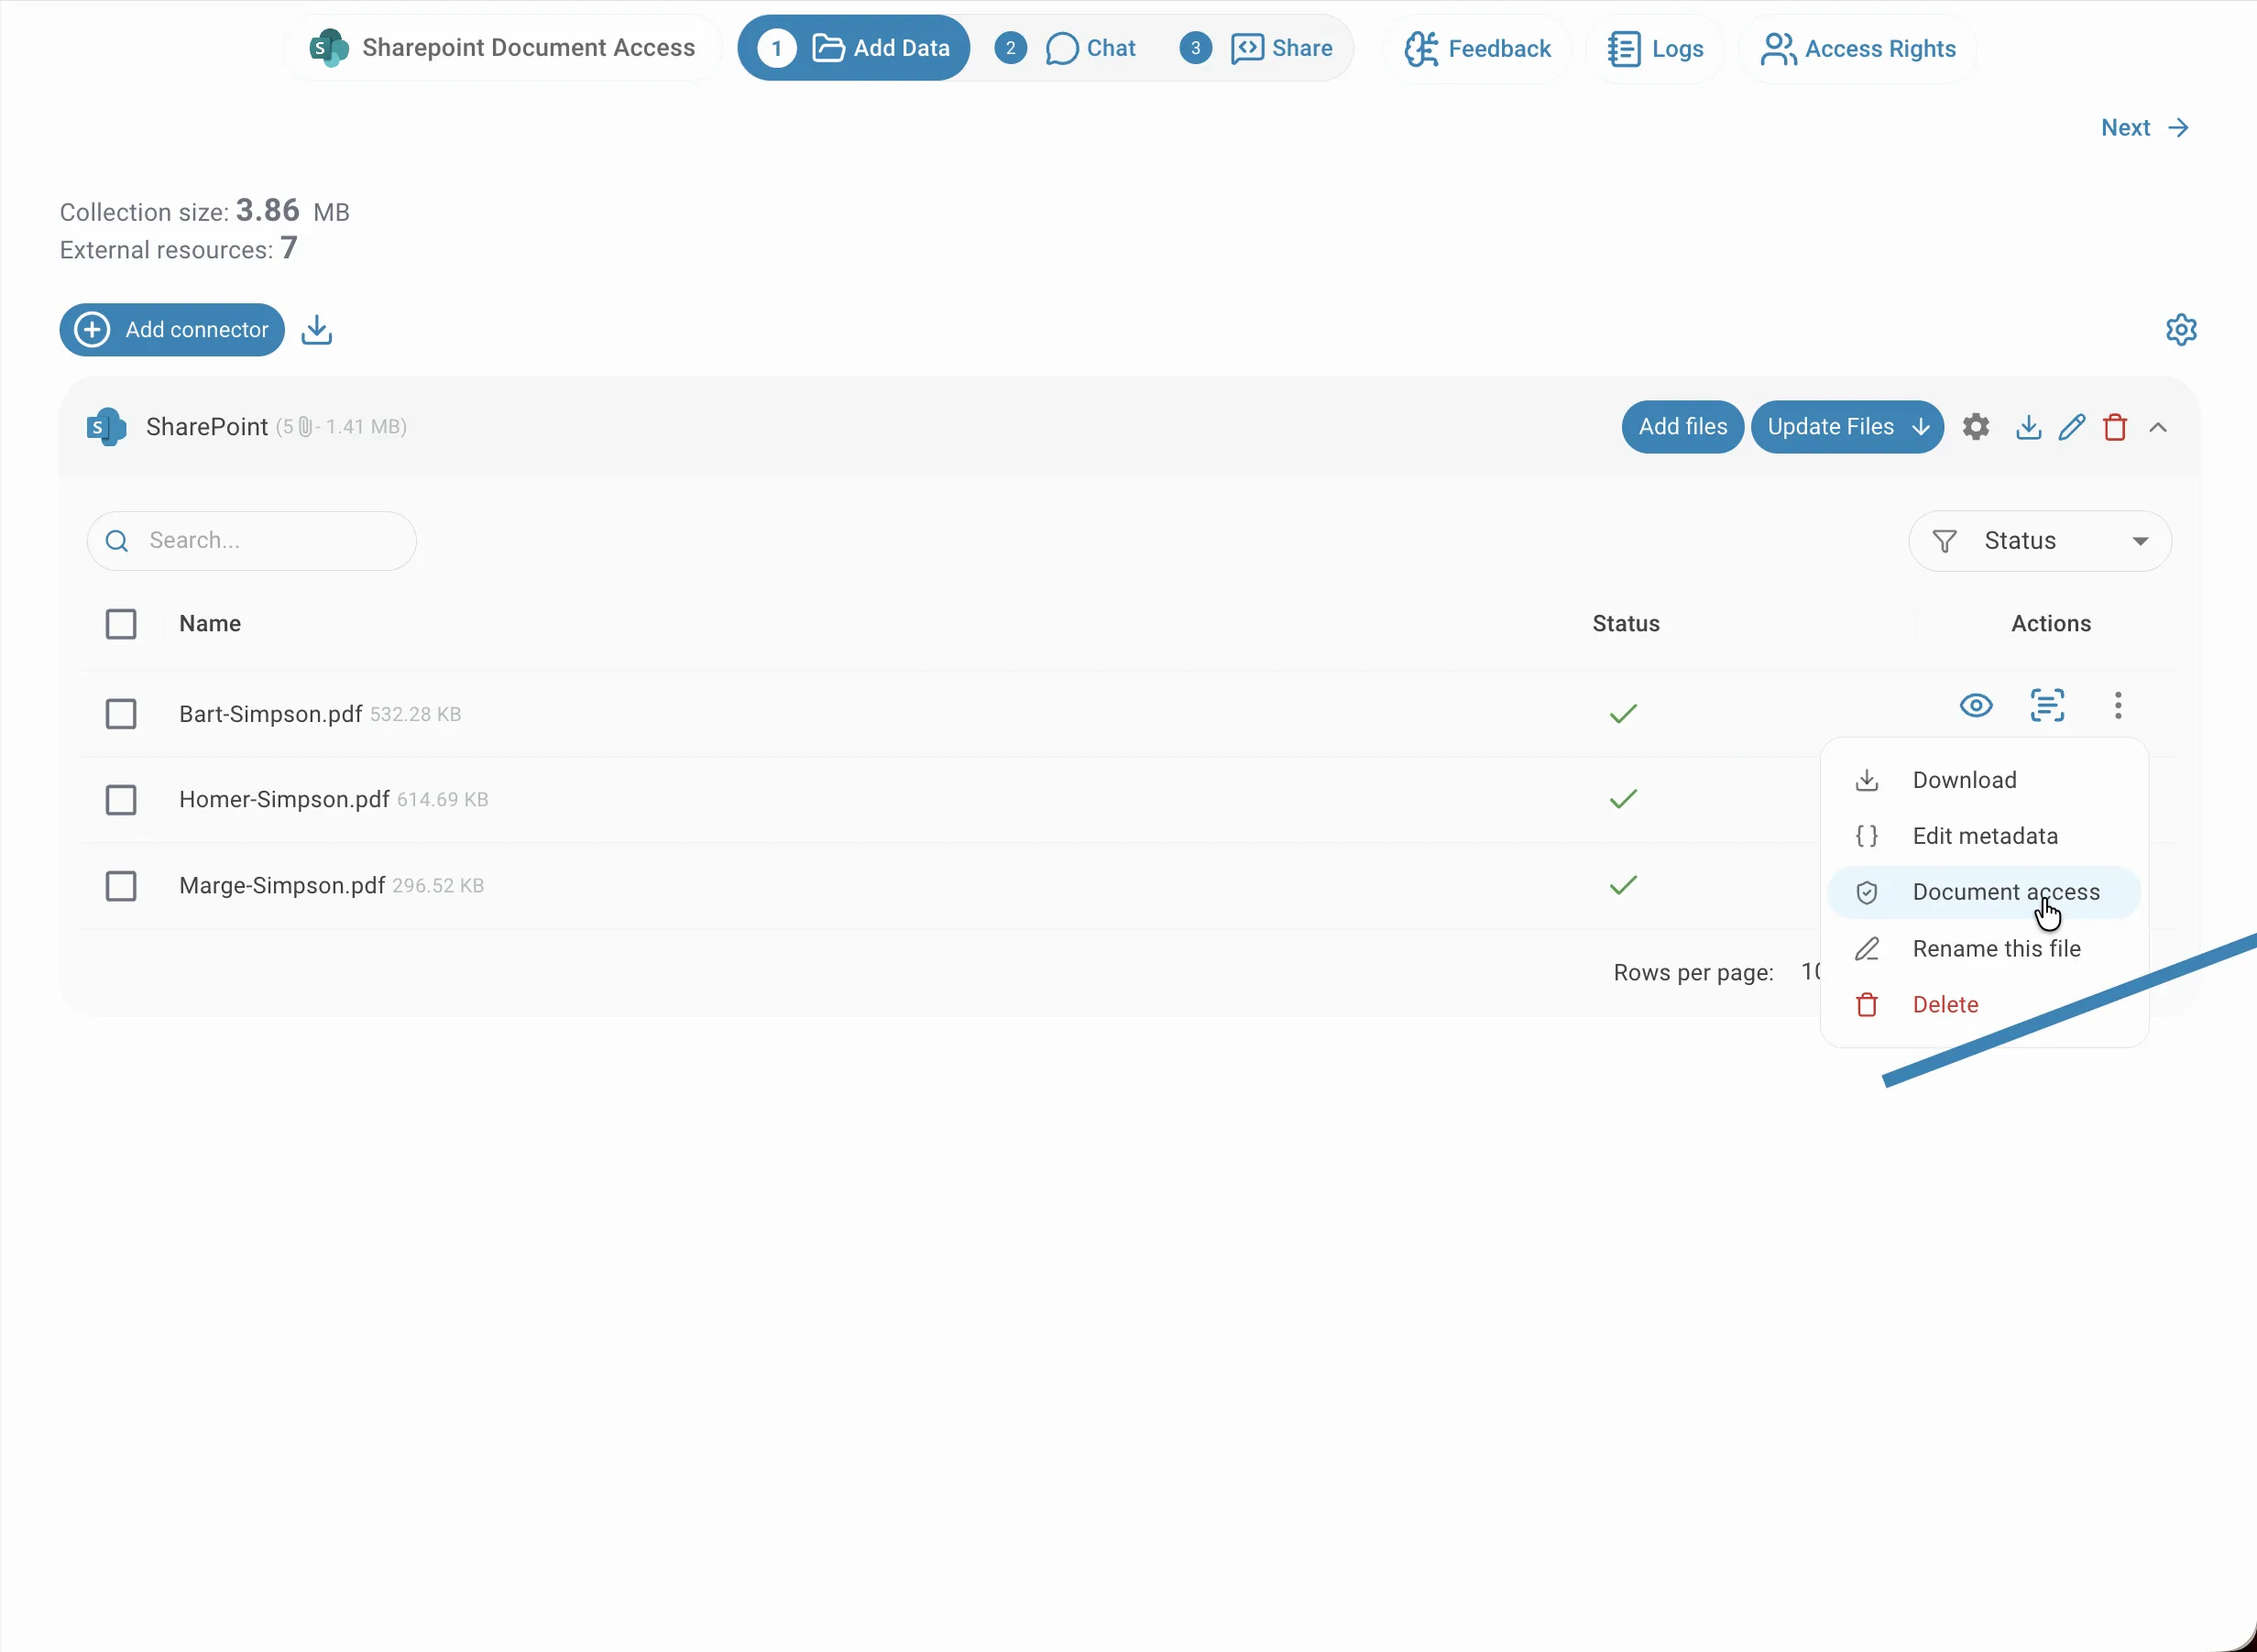Click green check status for Bart-Simpson.pdf
Image resolution: width=2257 pixels, height=1652 pixels.
pyautogui.click(x=1623, y=714)
